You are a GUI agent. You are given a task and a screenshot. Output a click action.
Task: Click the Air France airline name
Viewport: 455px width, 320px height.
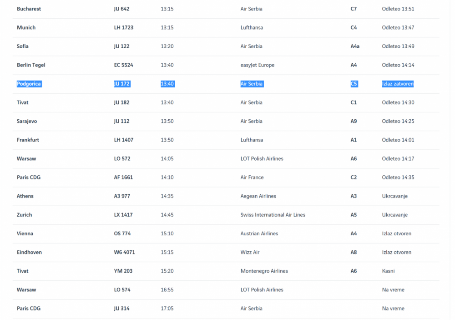pyautogui.click(x=252, y=178)
